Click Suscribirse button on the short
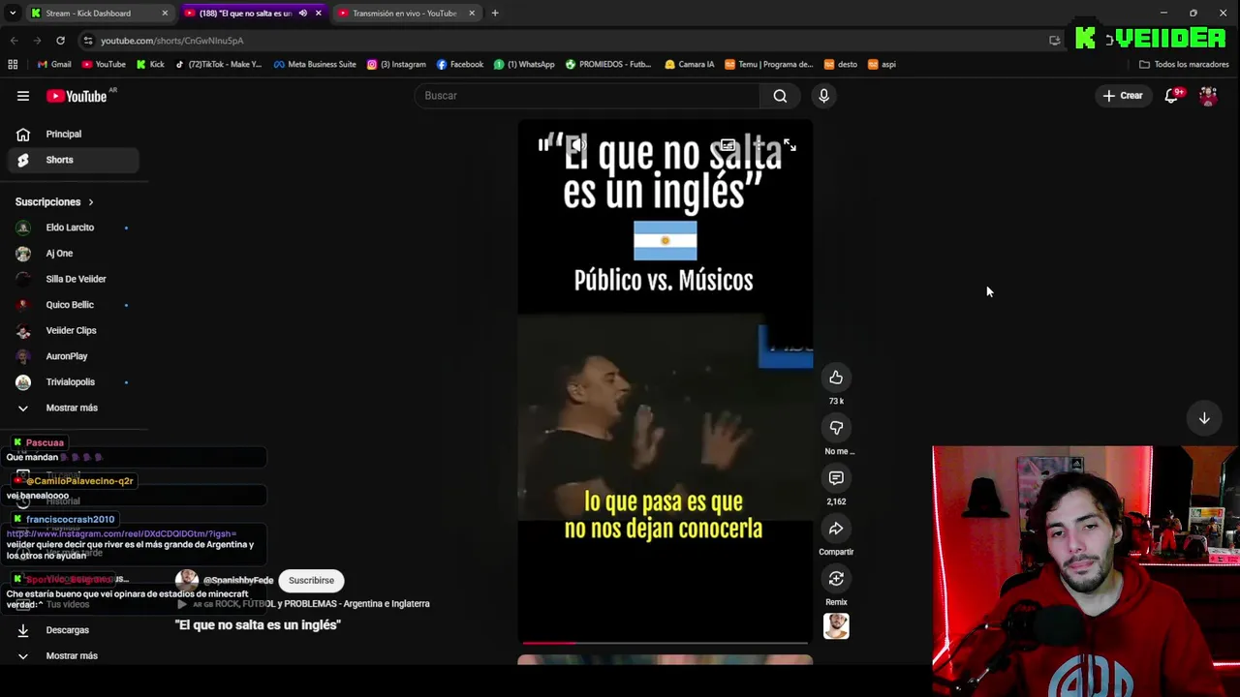The width and height of the screenshot is (1240, 697). click(x=311, y=581)
